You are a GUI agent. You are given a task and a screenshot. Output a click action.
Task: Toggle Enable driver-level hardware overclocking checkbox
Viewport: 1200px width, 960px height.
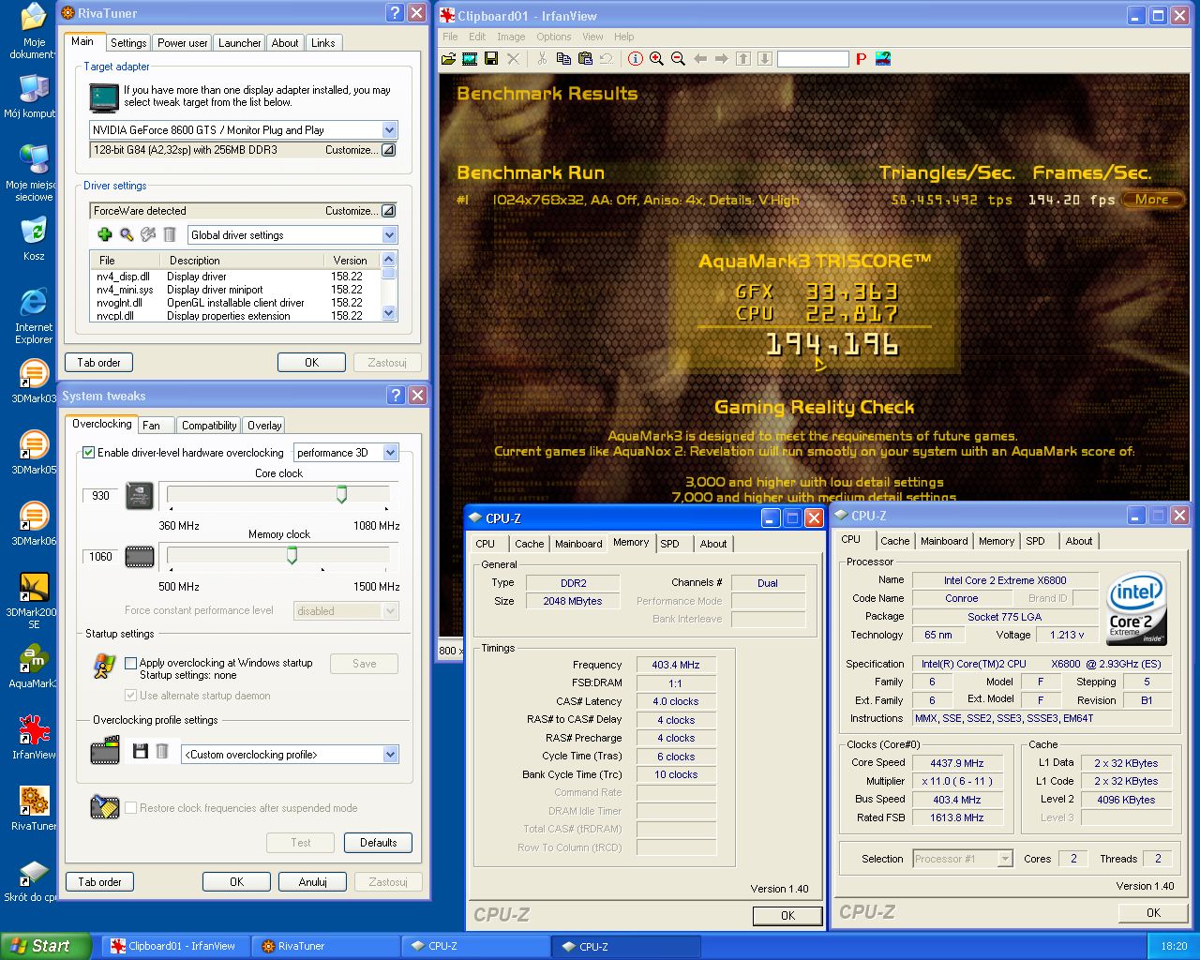(89, 453)
